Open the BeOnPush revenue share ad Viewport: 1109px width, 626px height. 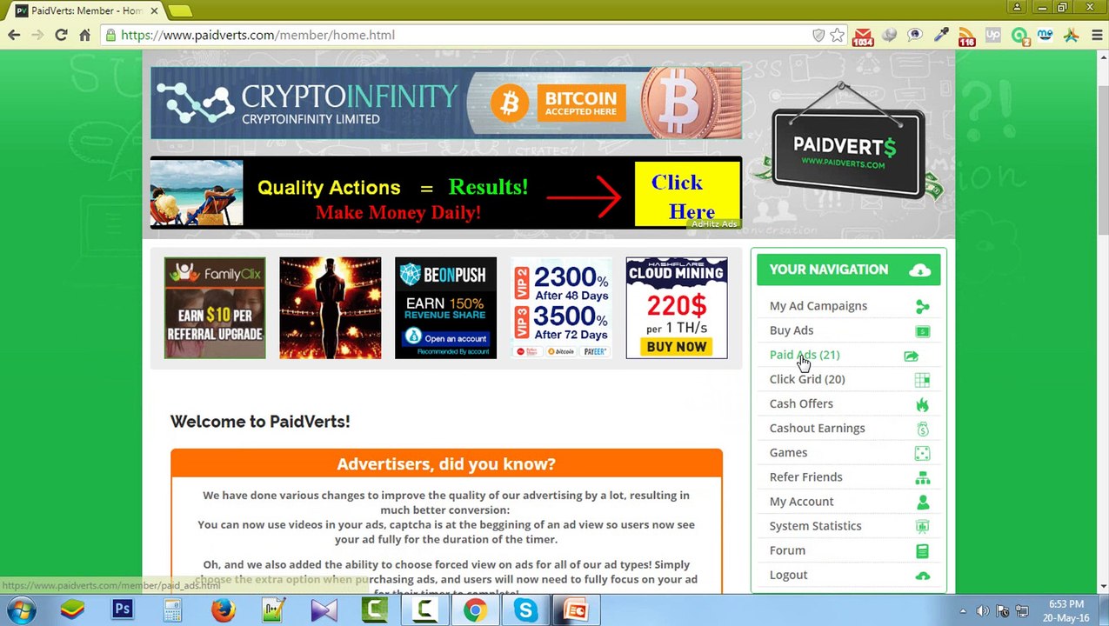coord(445,308)
